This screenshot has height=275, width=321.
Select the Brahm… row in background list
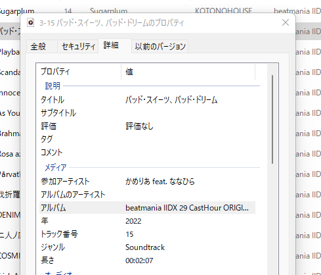click(10, 134)
